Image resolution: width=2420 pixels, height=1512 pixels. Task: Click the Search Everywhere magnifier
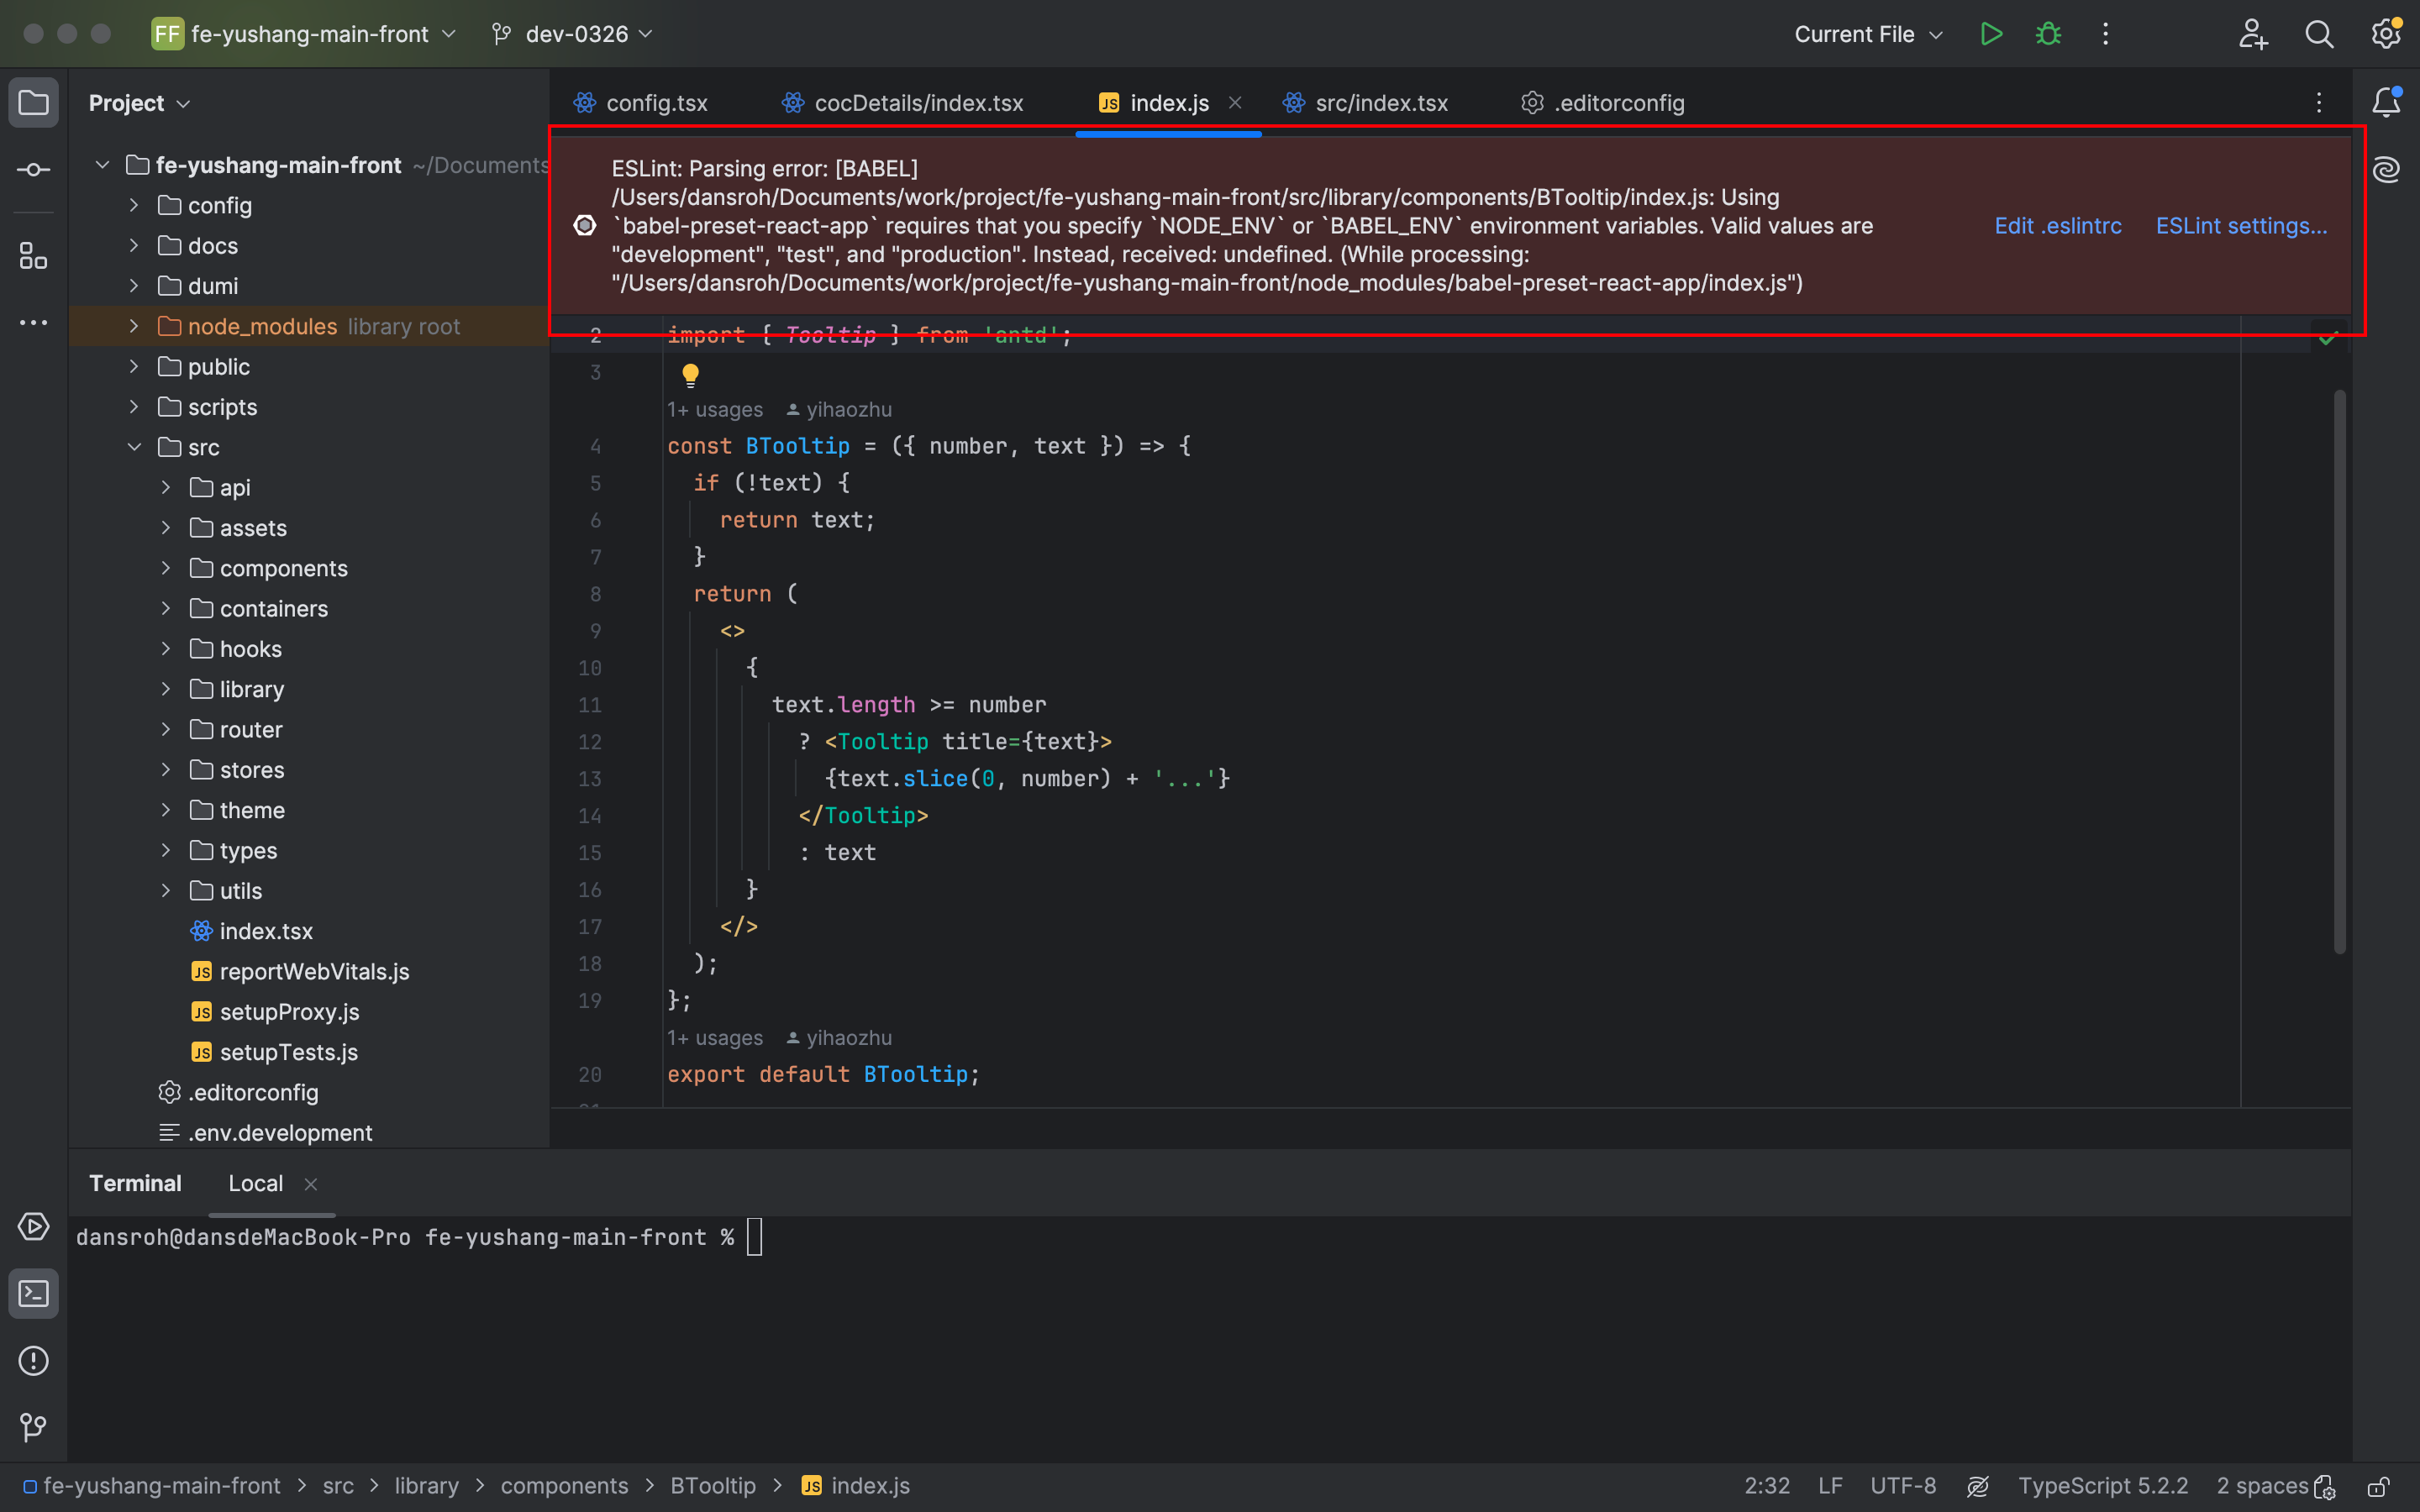pos(2319,34)
